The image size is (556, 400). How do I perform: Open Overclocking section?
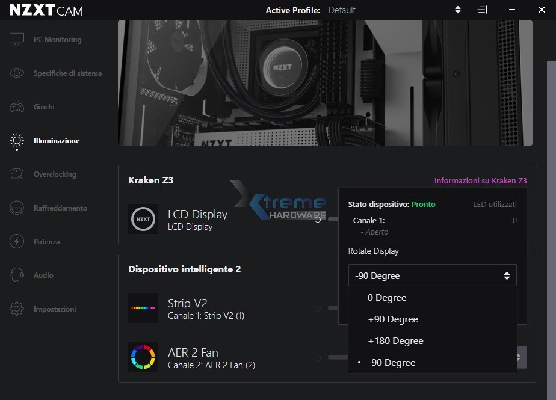[x=55, y=174]
